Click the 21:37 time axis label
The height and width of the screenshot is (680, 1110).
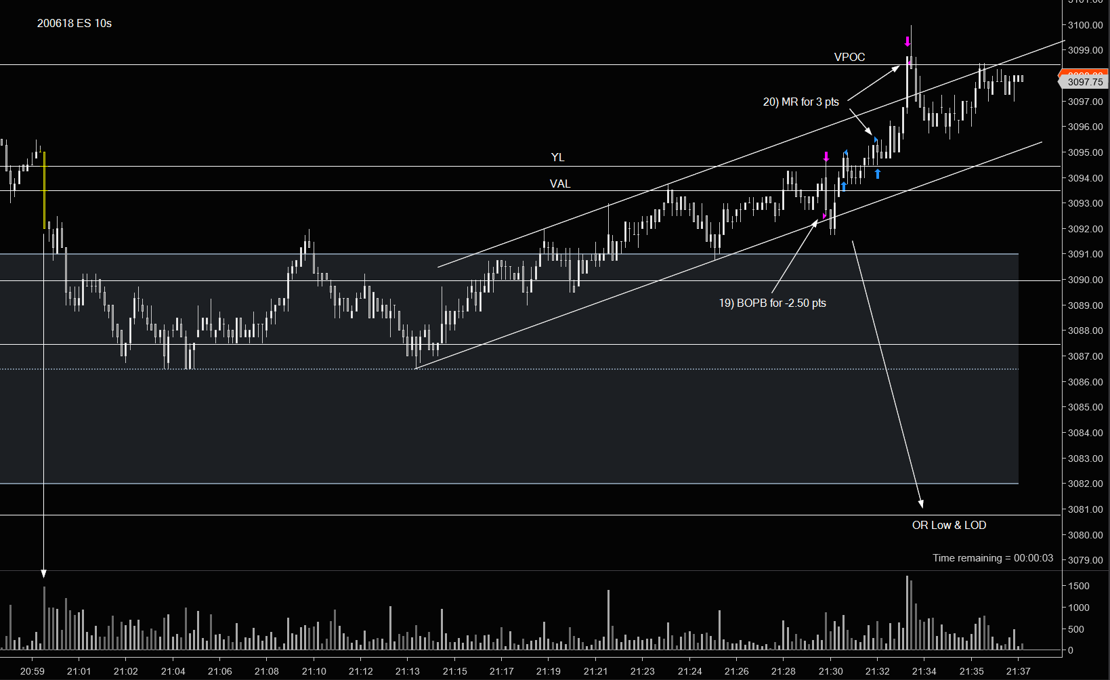(1018, 671)
